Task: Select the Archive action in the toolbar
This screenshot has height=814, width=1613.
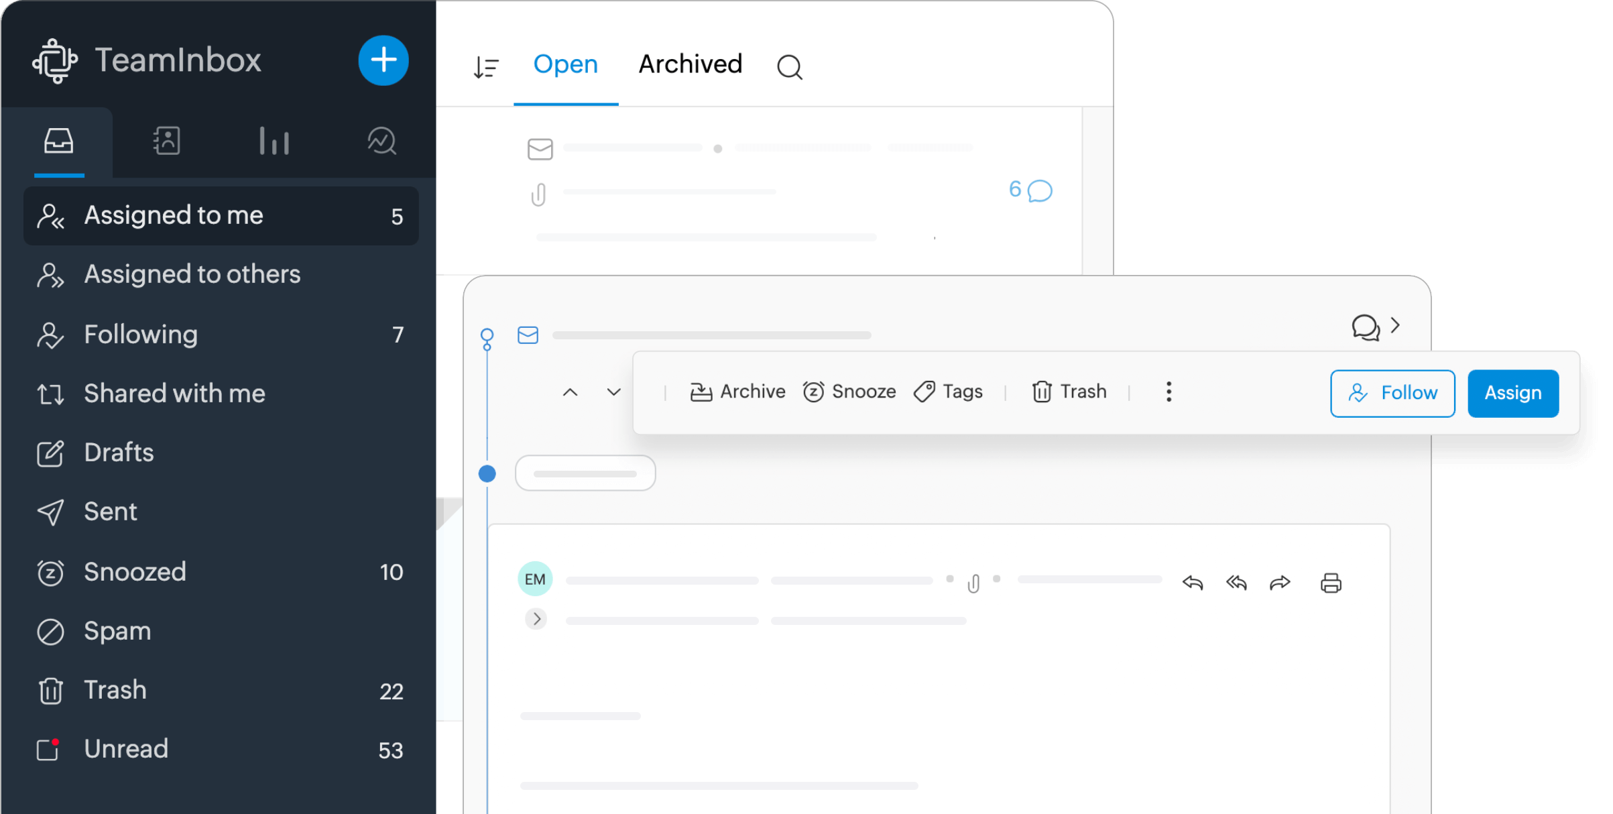Action: point(737,392)
